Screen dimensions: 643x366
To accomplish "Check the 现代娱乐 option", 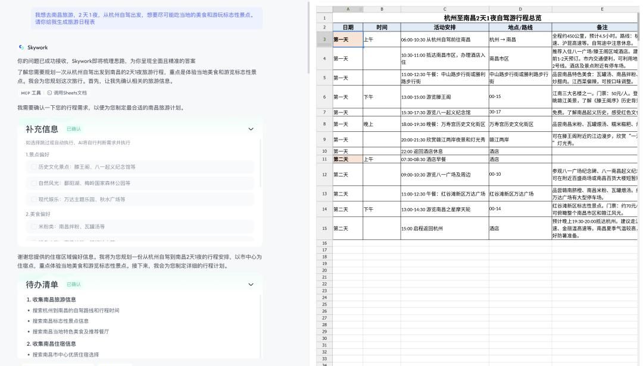I will (x=34, y=199).
